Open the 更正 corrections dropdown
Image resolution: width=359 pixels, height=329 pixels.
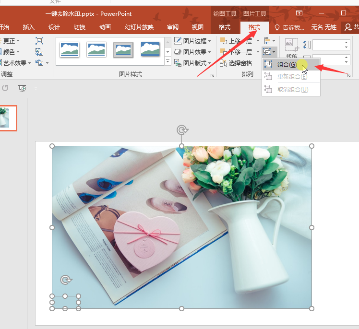11,41
